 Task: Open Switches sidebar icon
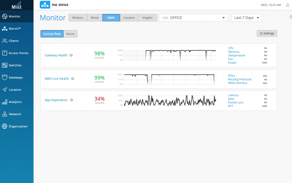click(5, 65)
